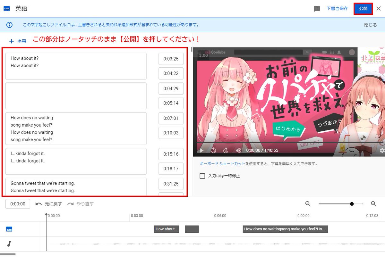Click the info icon in the blue banner
This screenshot has width=385, height=257.
click(x=9, y=25)
